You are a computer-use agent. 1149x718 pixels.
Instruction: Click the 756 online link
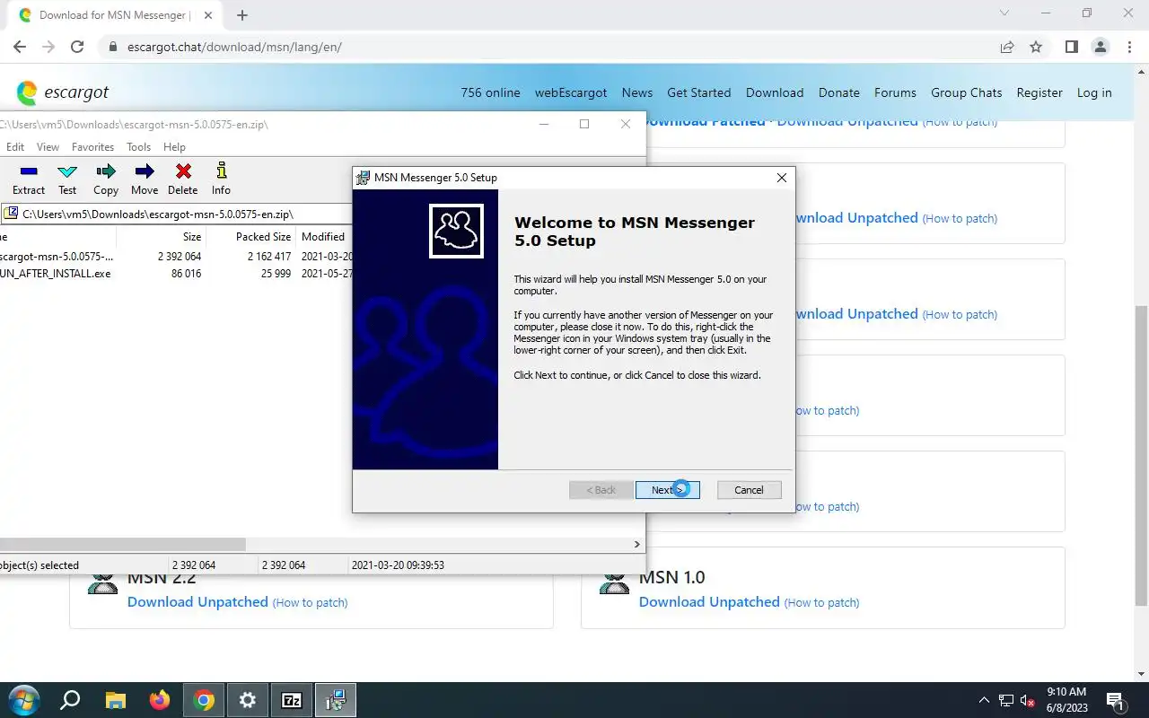[490, 92]
